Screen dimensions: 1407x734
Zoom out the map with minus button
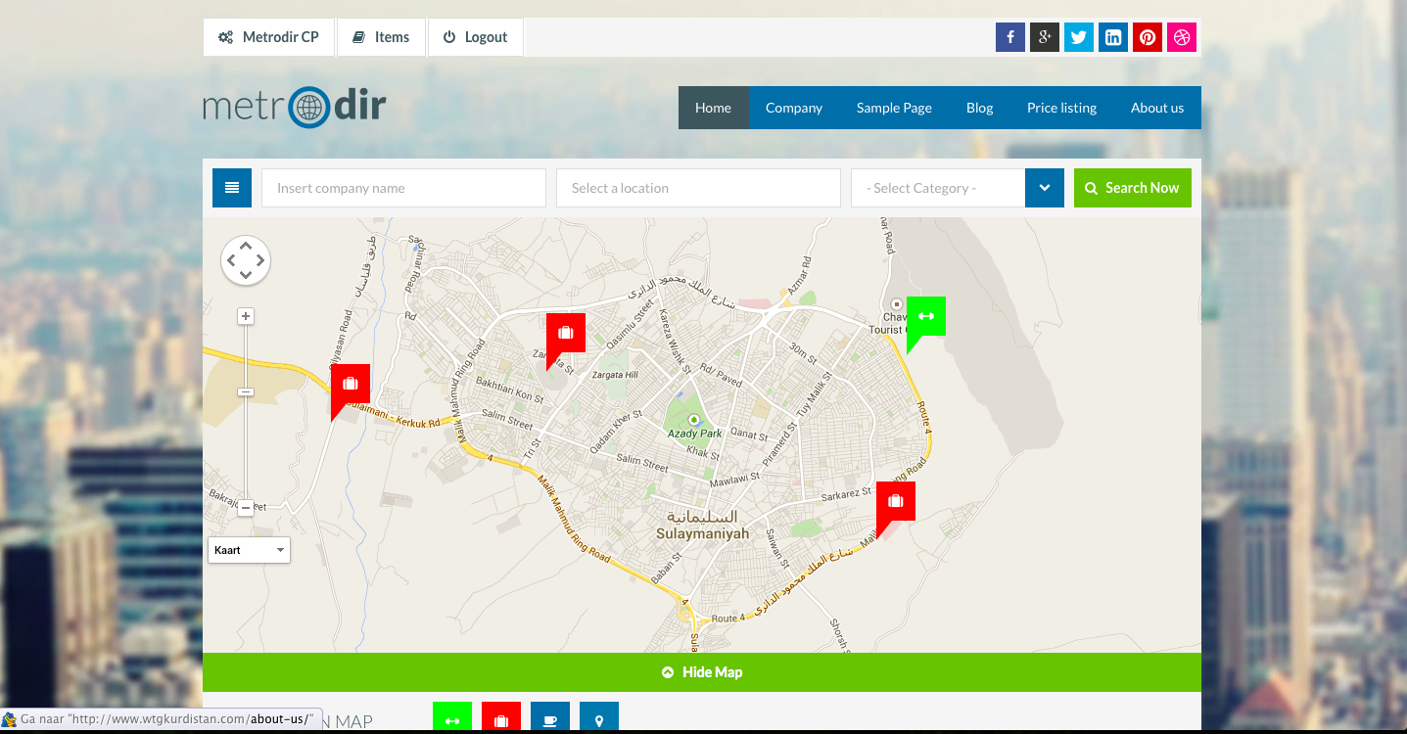point(246,508)
